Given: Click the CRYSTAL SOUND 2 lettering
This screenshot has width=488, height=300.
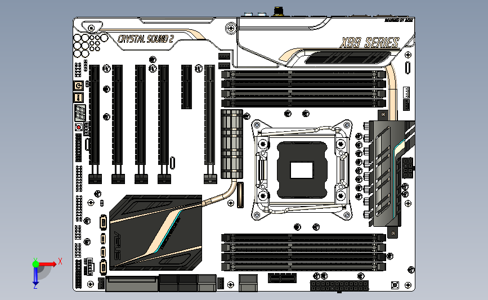Looking at the screenshot, I should [x=146, y=39].
